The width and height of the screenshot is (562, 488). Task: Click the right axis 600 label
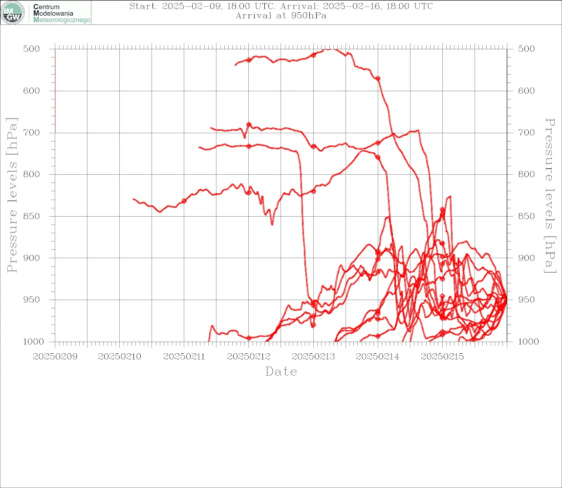pyautogui.click(x=526, y=91)
